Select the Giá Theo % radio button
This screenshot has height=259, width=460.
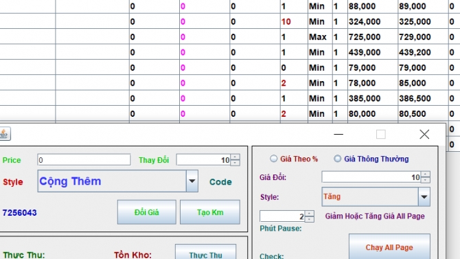[273, 159]
